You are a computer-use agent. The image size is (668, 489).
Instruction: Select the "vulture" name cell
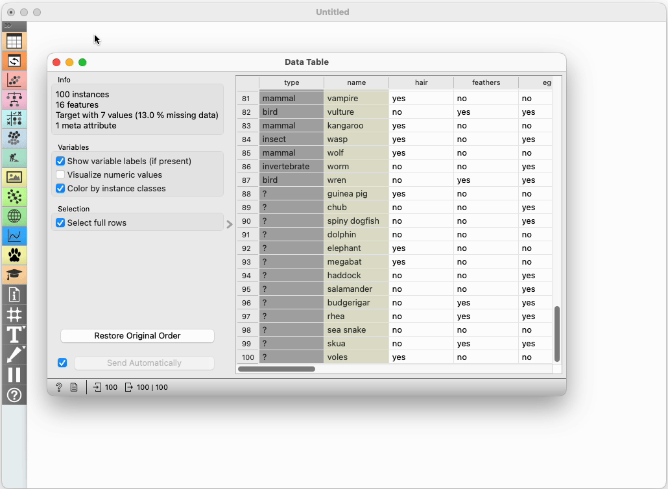point(356,112)
